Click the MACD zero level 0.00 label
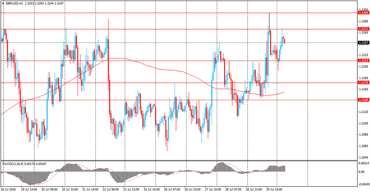Image resolution: width=370 pixels, height=193 pixels. pos(361,172)
